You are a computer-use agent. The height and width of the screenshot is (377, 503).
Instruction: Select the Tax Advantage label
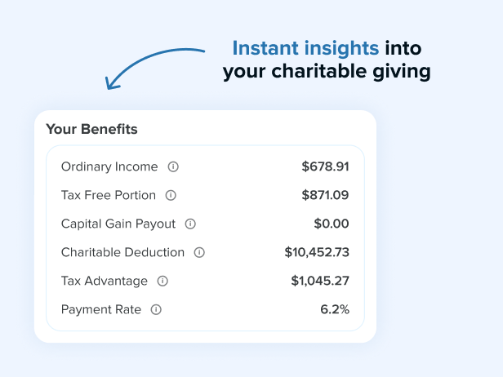click(x=105, y=281)
